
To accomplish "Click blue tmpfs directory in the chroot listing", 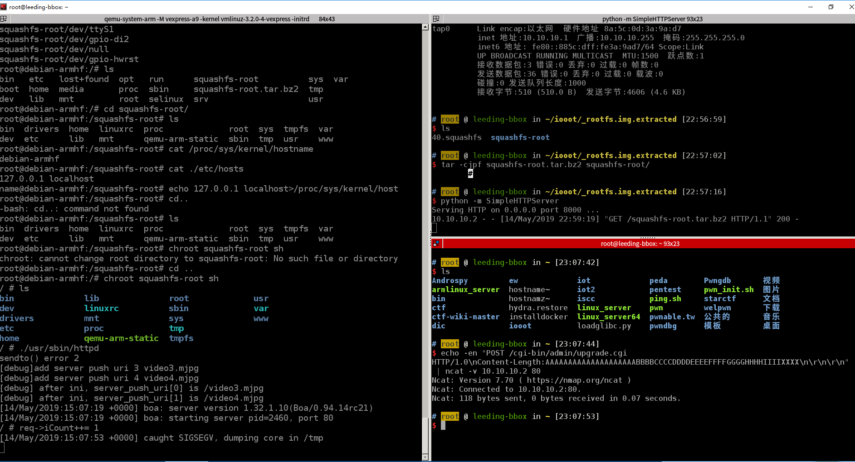I will 181,338.
